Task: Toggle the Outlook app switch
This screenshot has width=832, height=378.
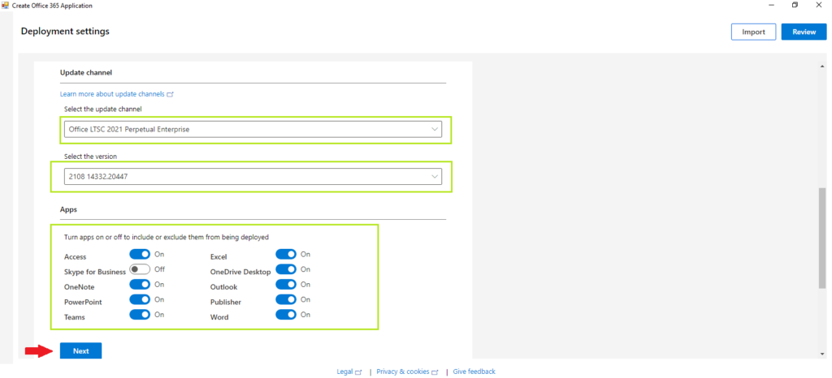Action: (x=286, y=284)
